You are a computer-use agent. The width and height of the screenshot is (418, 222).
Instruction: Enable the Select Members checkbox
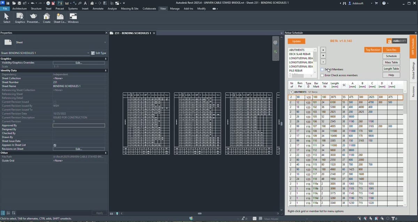(322, 69)
